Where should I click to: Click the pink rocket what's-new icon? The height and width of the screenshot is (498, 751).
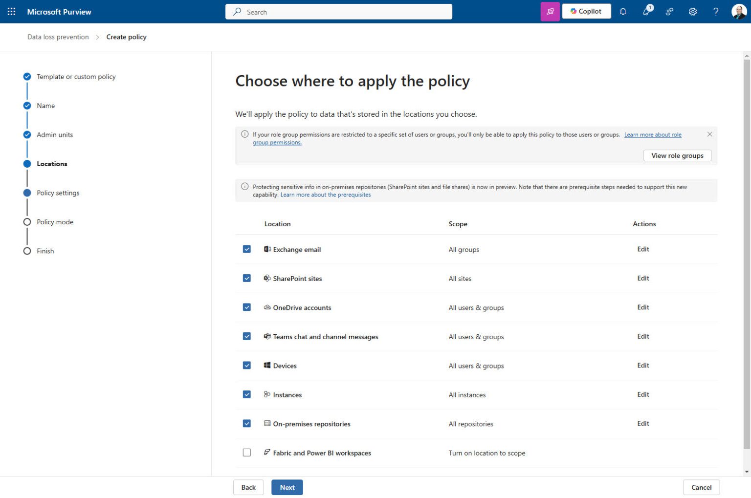tap(551, 11)
